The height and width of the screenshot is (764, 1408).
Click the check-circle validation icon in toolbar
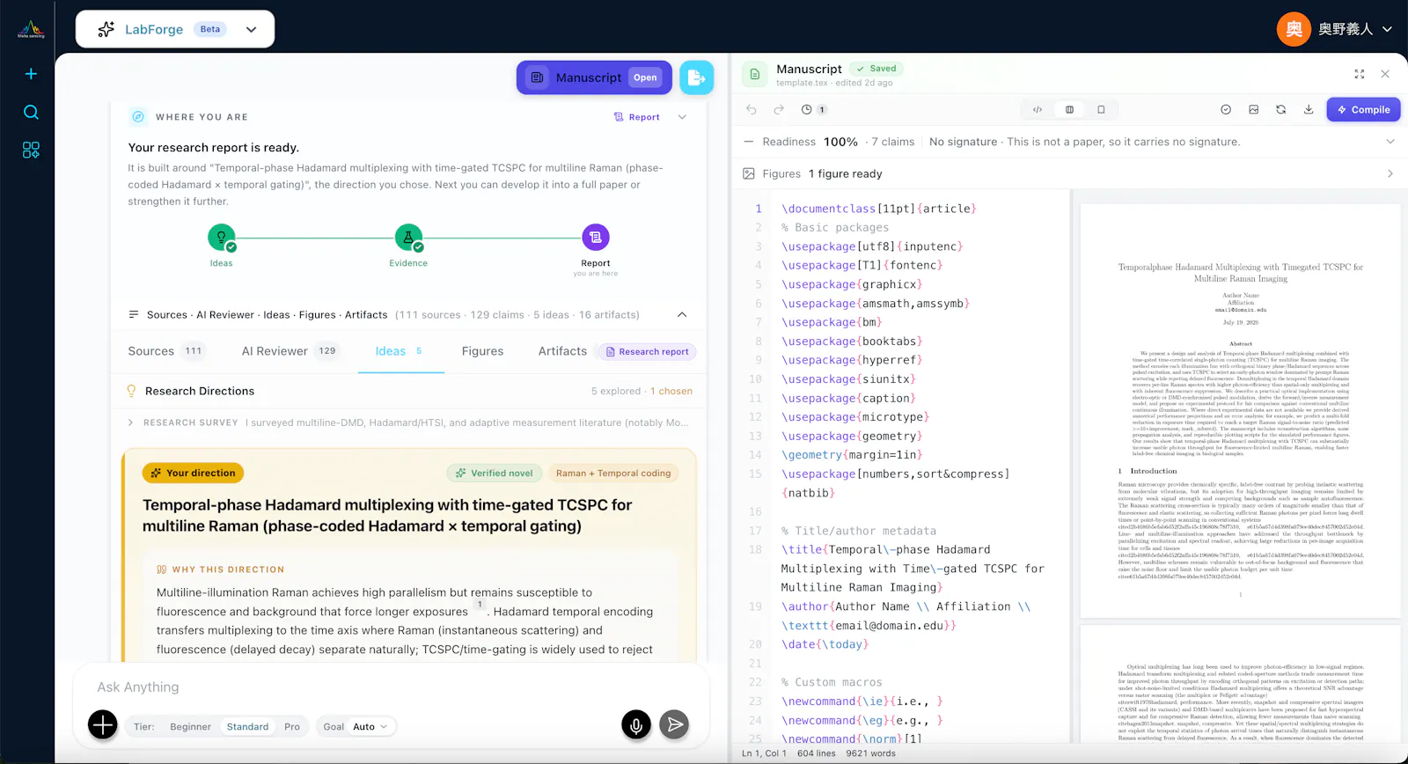coord(1226,110)
